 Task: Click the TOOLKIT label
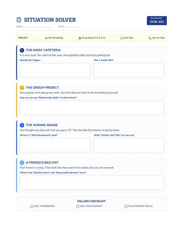coord(23,38)
